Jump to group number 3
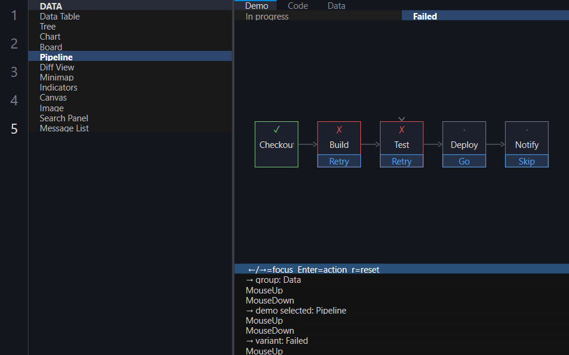Viewport: 569px width, 355px height. (x=14, y=72)
